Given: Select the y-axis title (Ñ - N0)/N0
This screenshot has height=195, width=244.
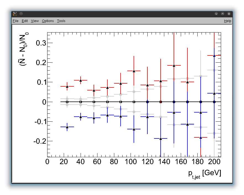Looking at the screenshot, I should 24,49.
